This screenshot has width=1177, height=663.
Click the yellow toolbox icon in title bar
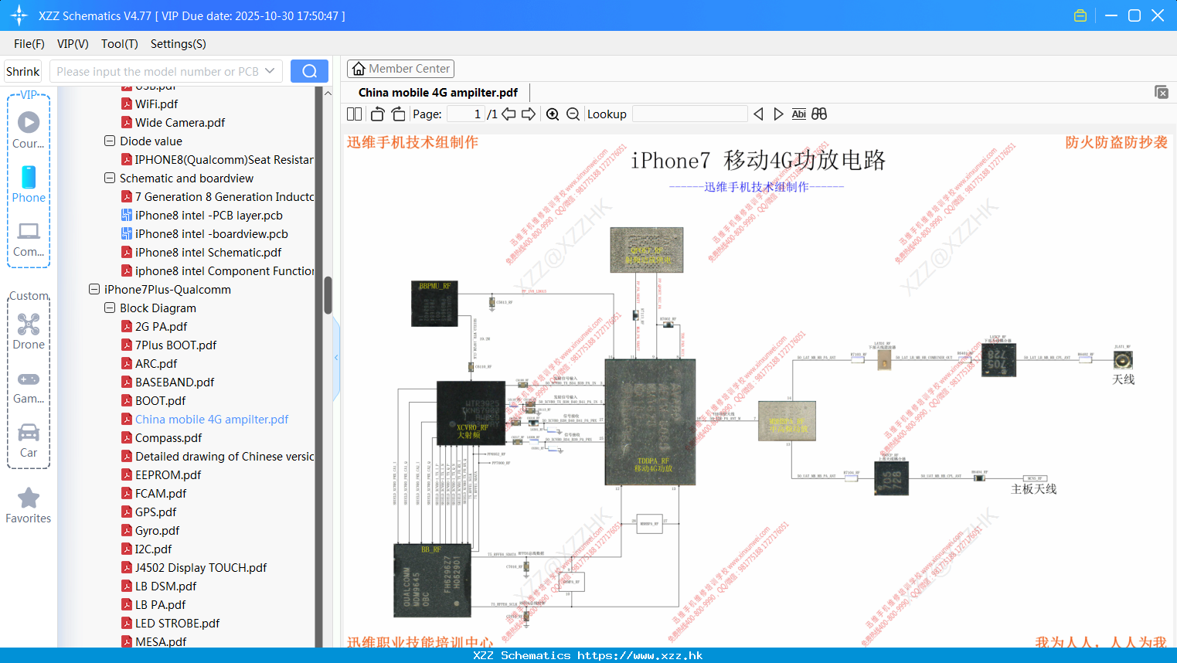1080,15
